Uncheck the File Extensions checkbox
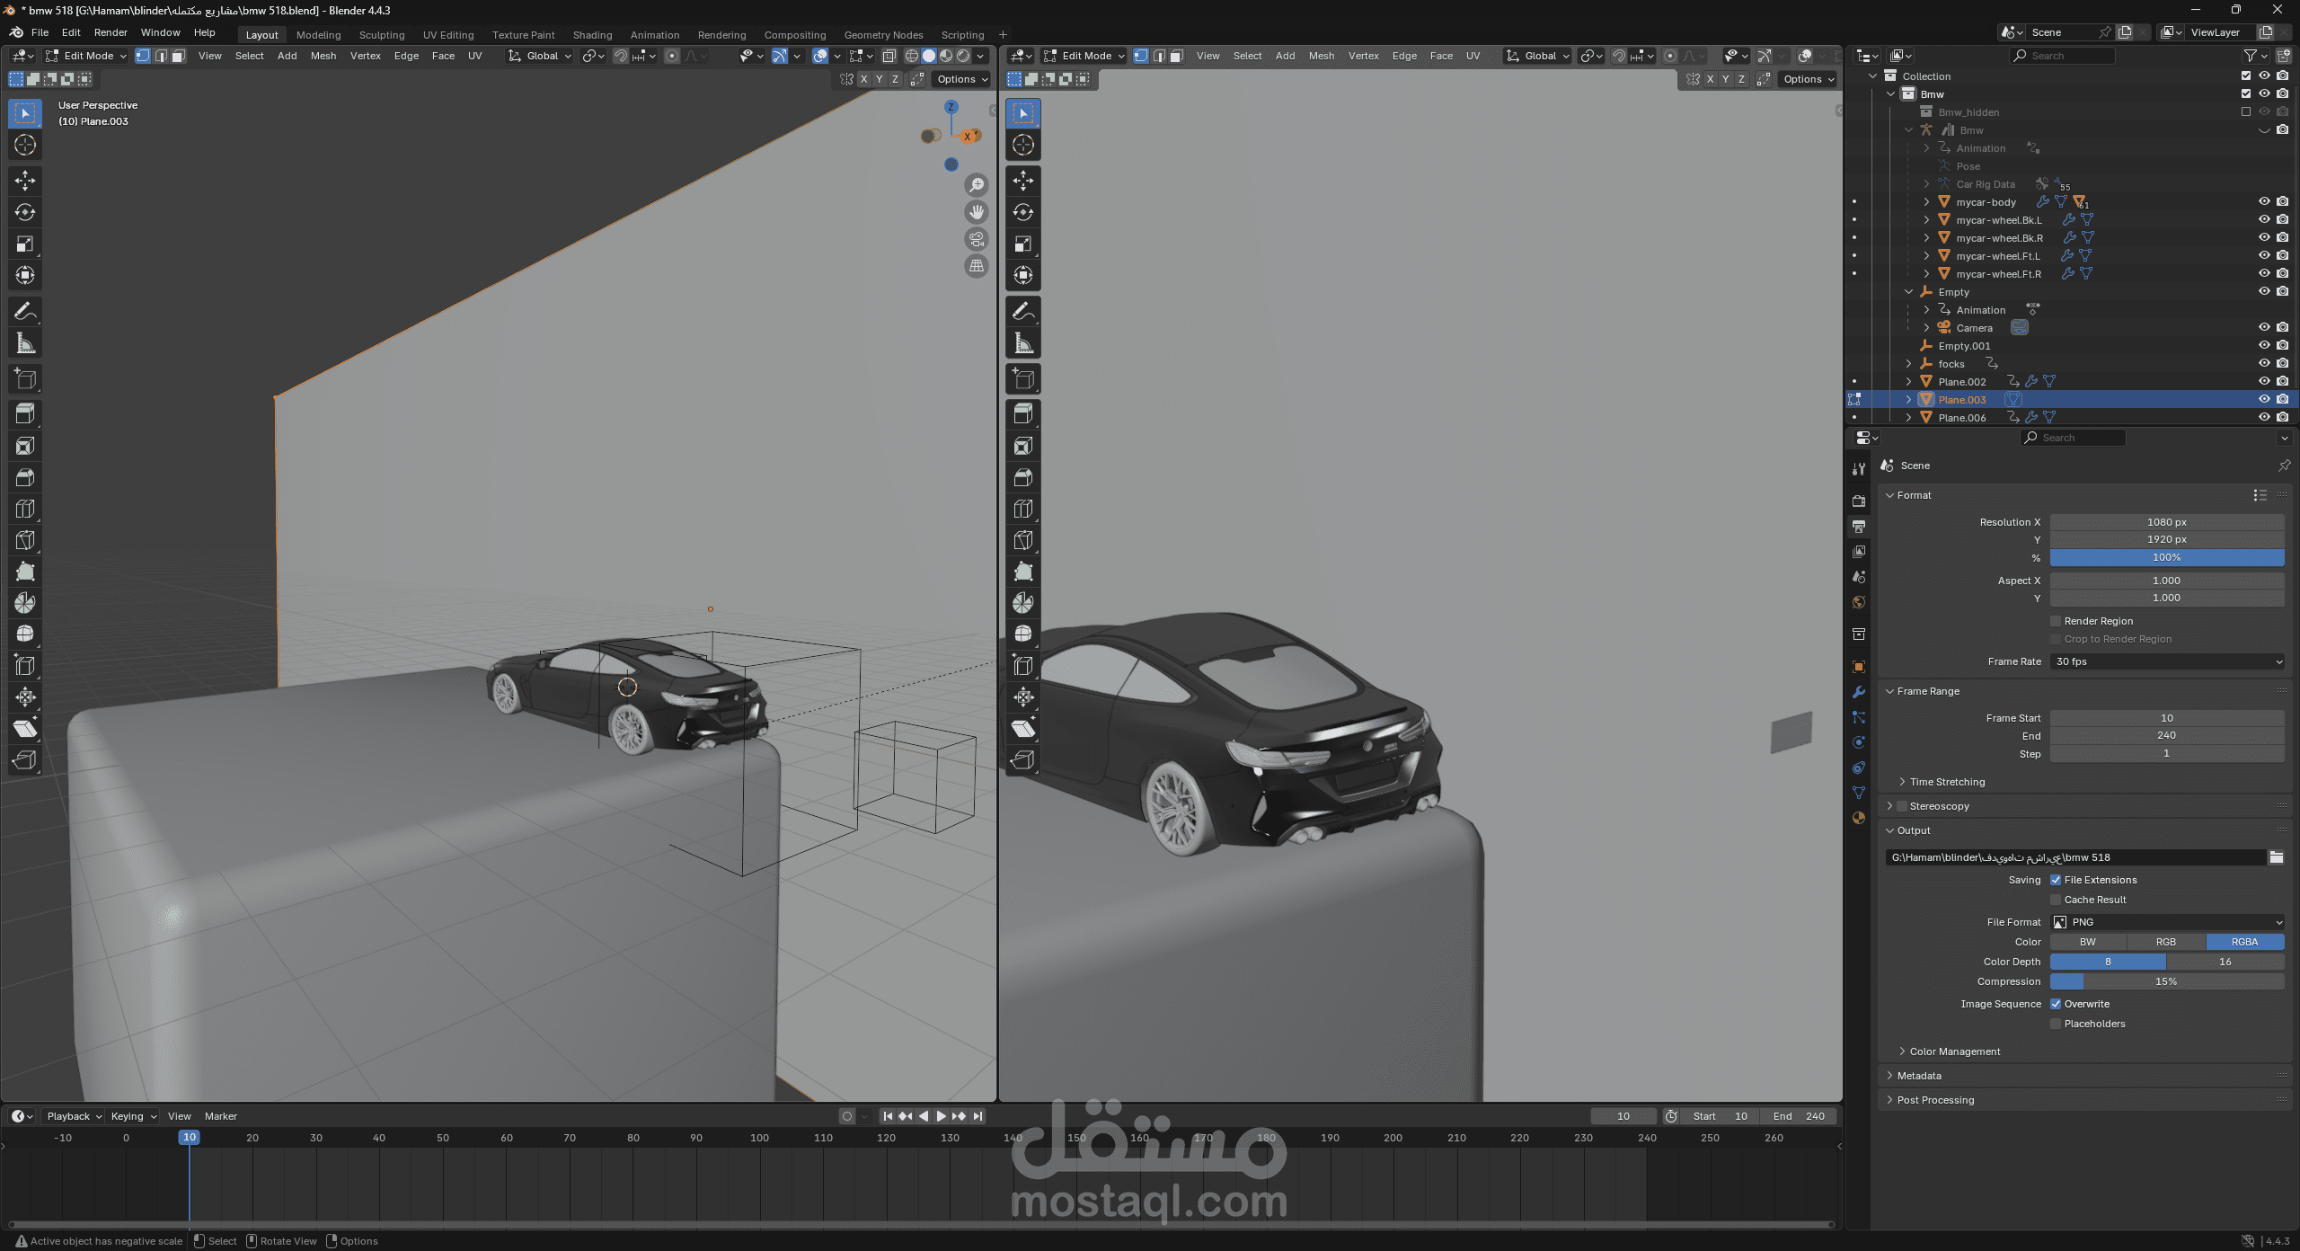The height and width of the screenshot is (1251, 2300). (x=2056, y=880)
